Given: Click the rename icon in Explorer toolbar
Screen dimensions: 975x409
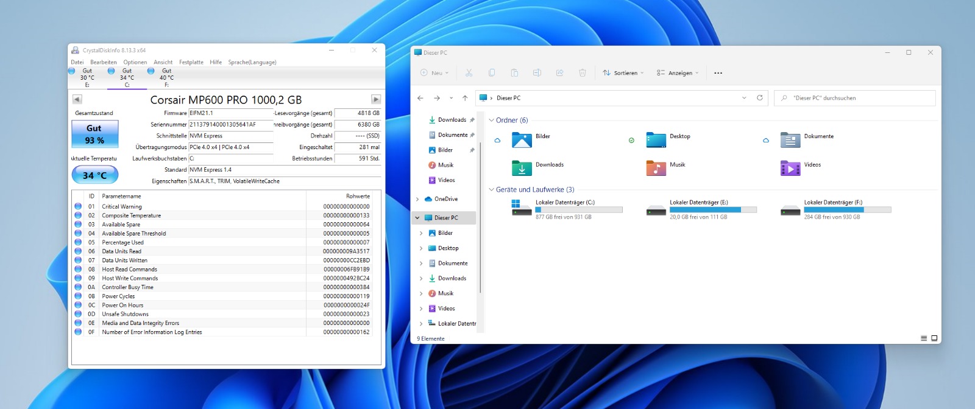Looking at the screenshot, I should click(x=537, y=73).
